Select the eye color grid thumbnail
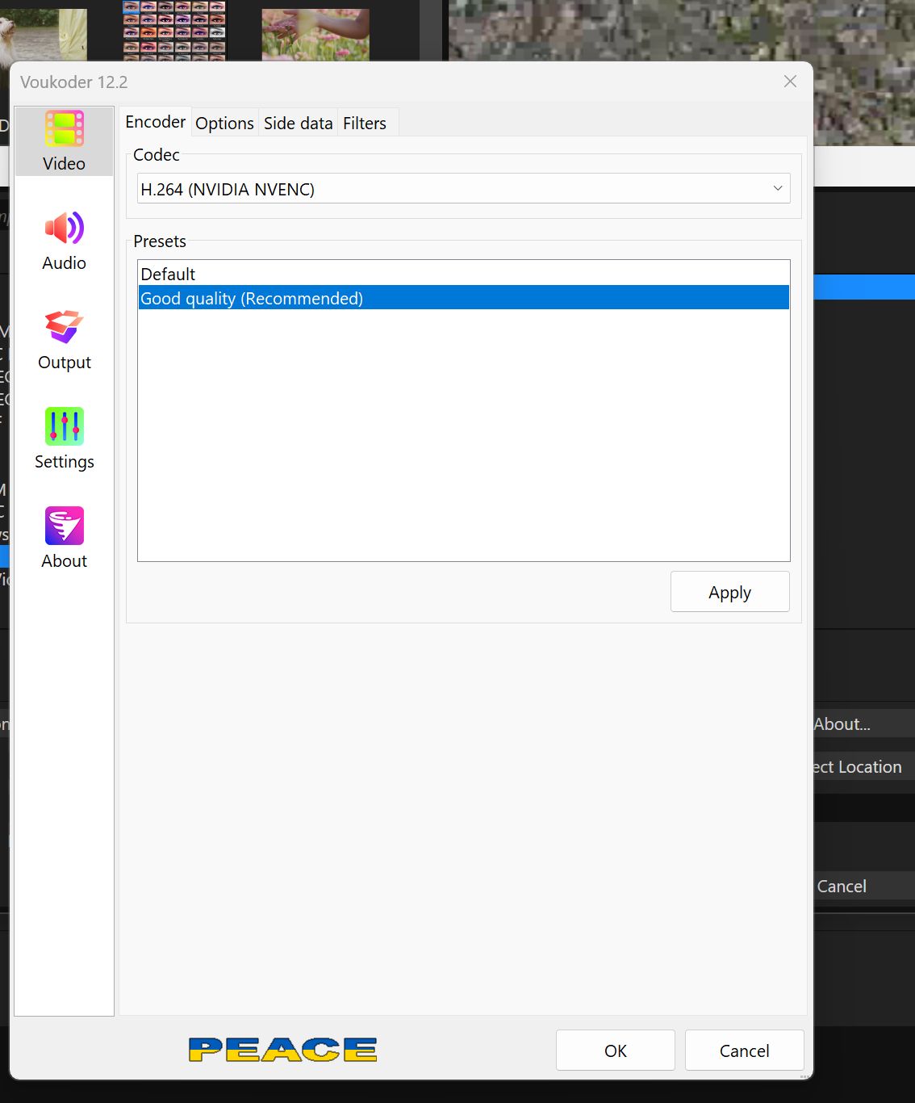 pos(174,31)
